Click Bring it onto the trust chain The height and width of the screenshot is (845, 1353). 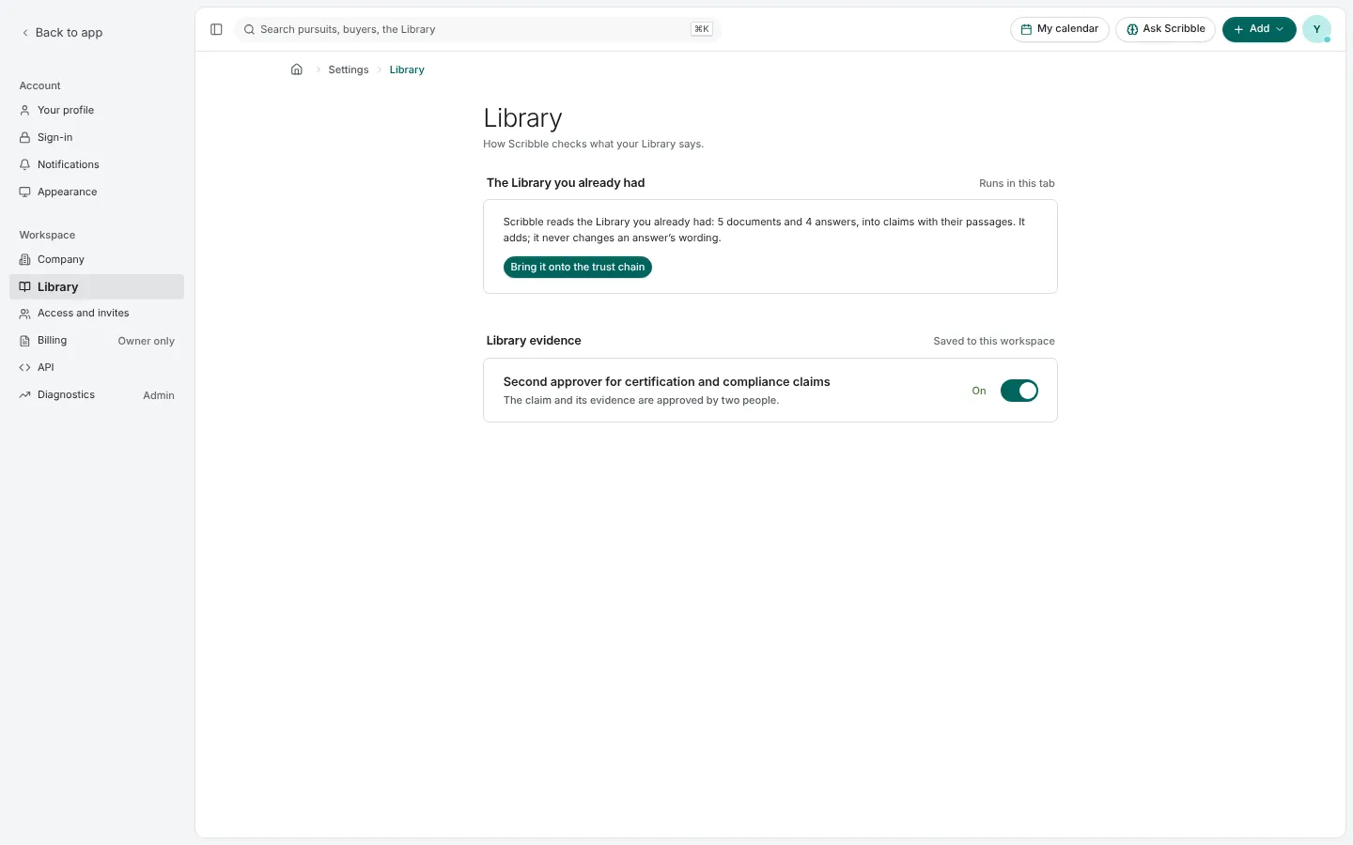[578, 268]
